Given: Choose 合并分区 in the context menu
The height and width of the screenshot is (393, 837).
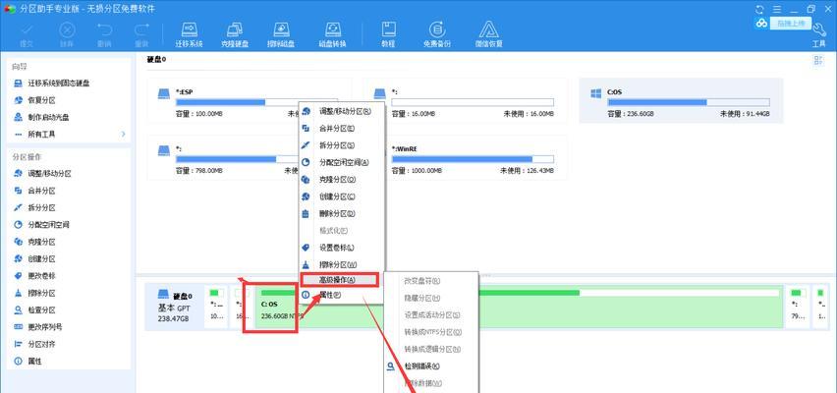Looking at the screenshot, I should pos(341,128).
